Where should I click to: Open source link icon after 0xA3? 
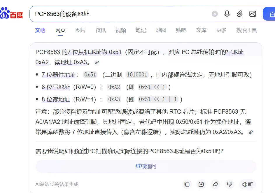coord(97,62)
